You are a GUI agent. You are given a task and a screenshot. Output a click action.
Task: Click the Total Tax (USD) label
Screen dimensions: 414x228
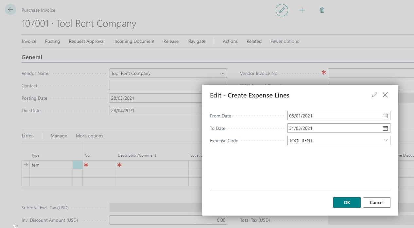click(x=255, y=220)
